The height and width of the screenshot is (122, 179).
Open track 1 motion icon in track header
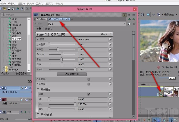[22, 88]
